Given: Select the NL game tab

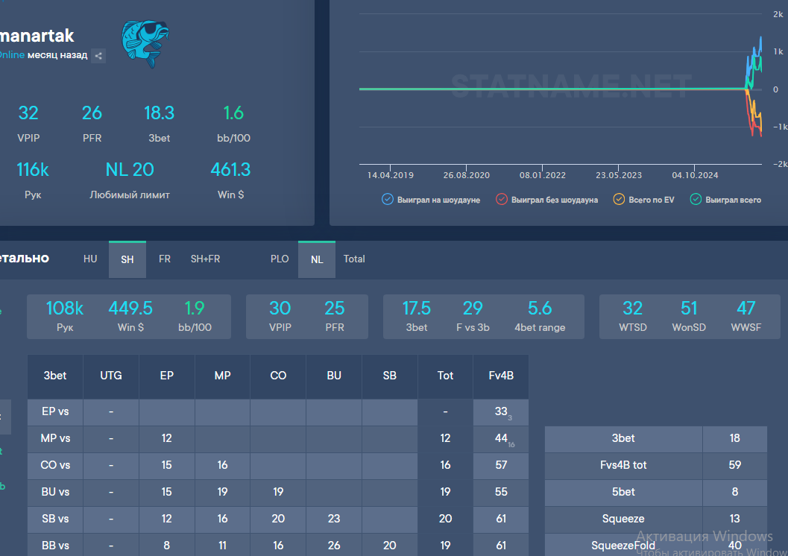Looking at the screenshot, I should 317,259.
